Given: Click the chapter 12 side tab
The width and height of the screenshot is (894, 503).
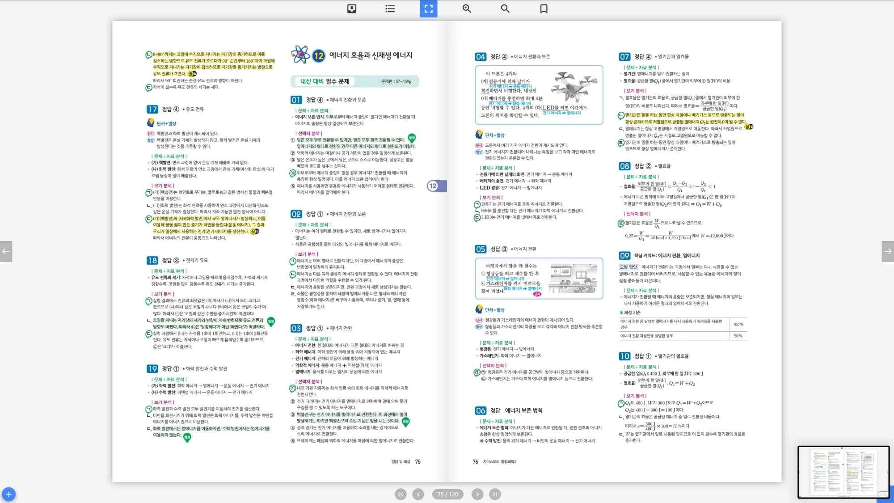Looking at the screenshot, I should coord(436,186).
